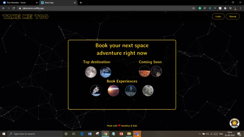Reload the current page
This screenshot has width=244, height=137.
click(x=14, y=8)
